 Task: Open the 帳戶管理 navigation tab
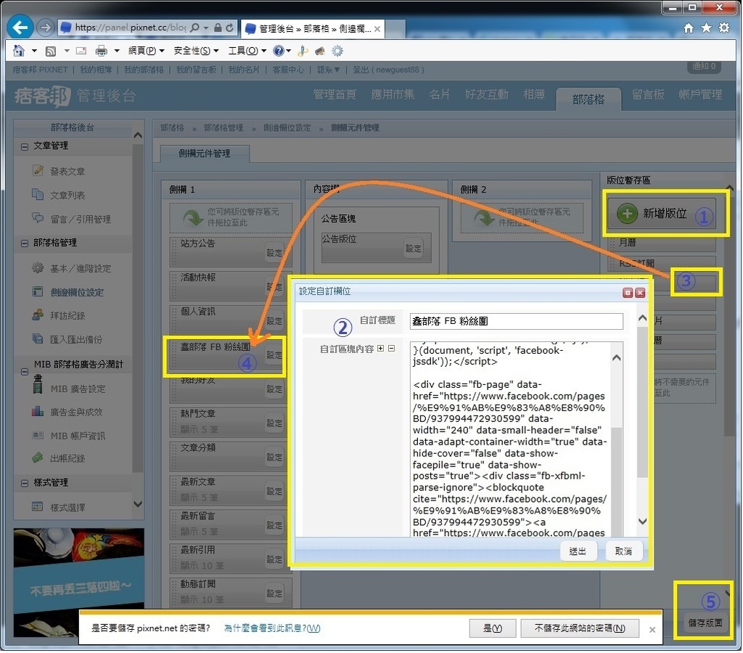pyautogui.click(x=700, y=94)
